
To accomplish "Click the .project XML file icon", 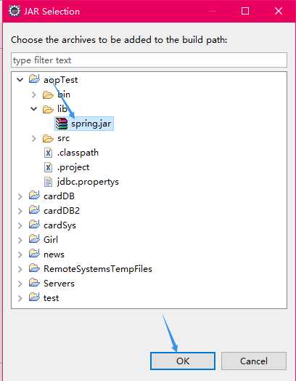I will (x=48, y=167).
